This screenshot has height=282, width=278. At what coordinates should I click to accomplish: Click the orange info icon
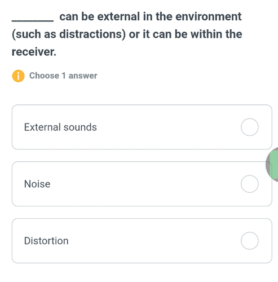click(x=18, y=76)
